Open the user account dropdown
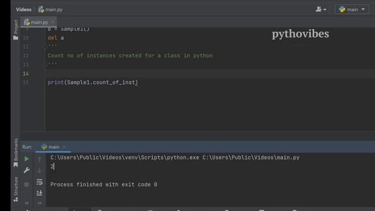Viewport: 375px width, 211px height. 321,9
